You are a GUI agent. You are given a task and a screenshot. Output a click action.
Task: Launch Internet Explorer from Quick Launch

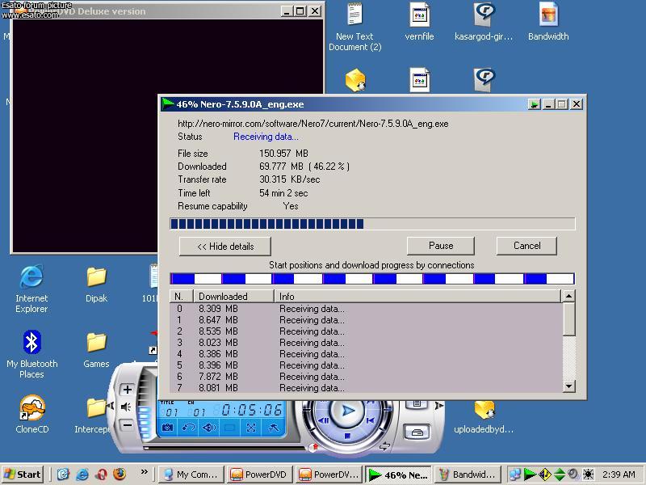[x=82, y=474]
